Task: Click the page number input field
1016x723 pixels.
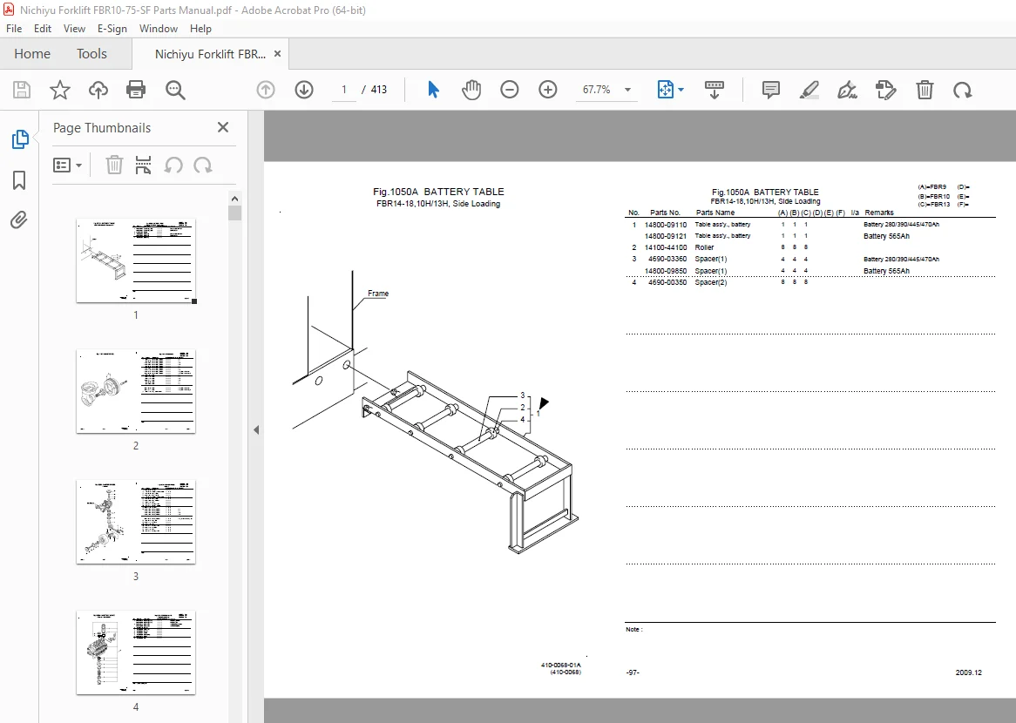Action: click(x=344, y=90)
